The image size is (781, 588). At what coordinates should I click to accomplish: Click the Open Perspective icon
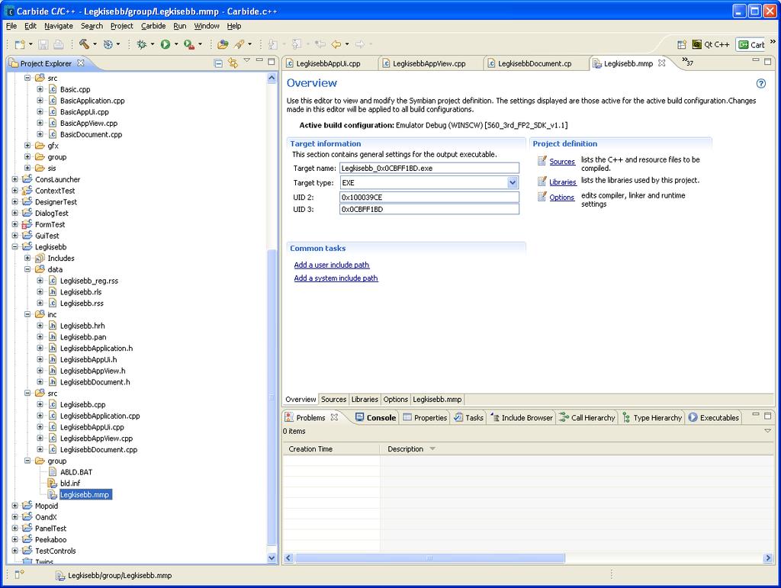[x=682, y=45]
